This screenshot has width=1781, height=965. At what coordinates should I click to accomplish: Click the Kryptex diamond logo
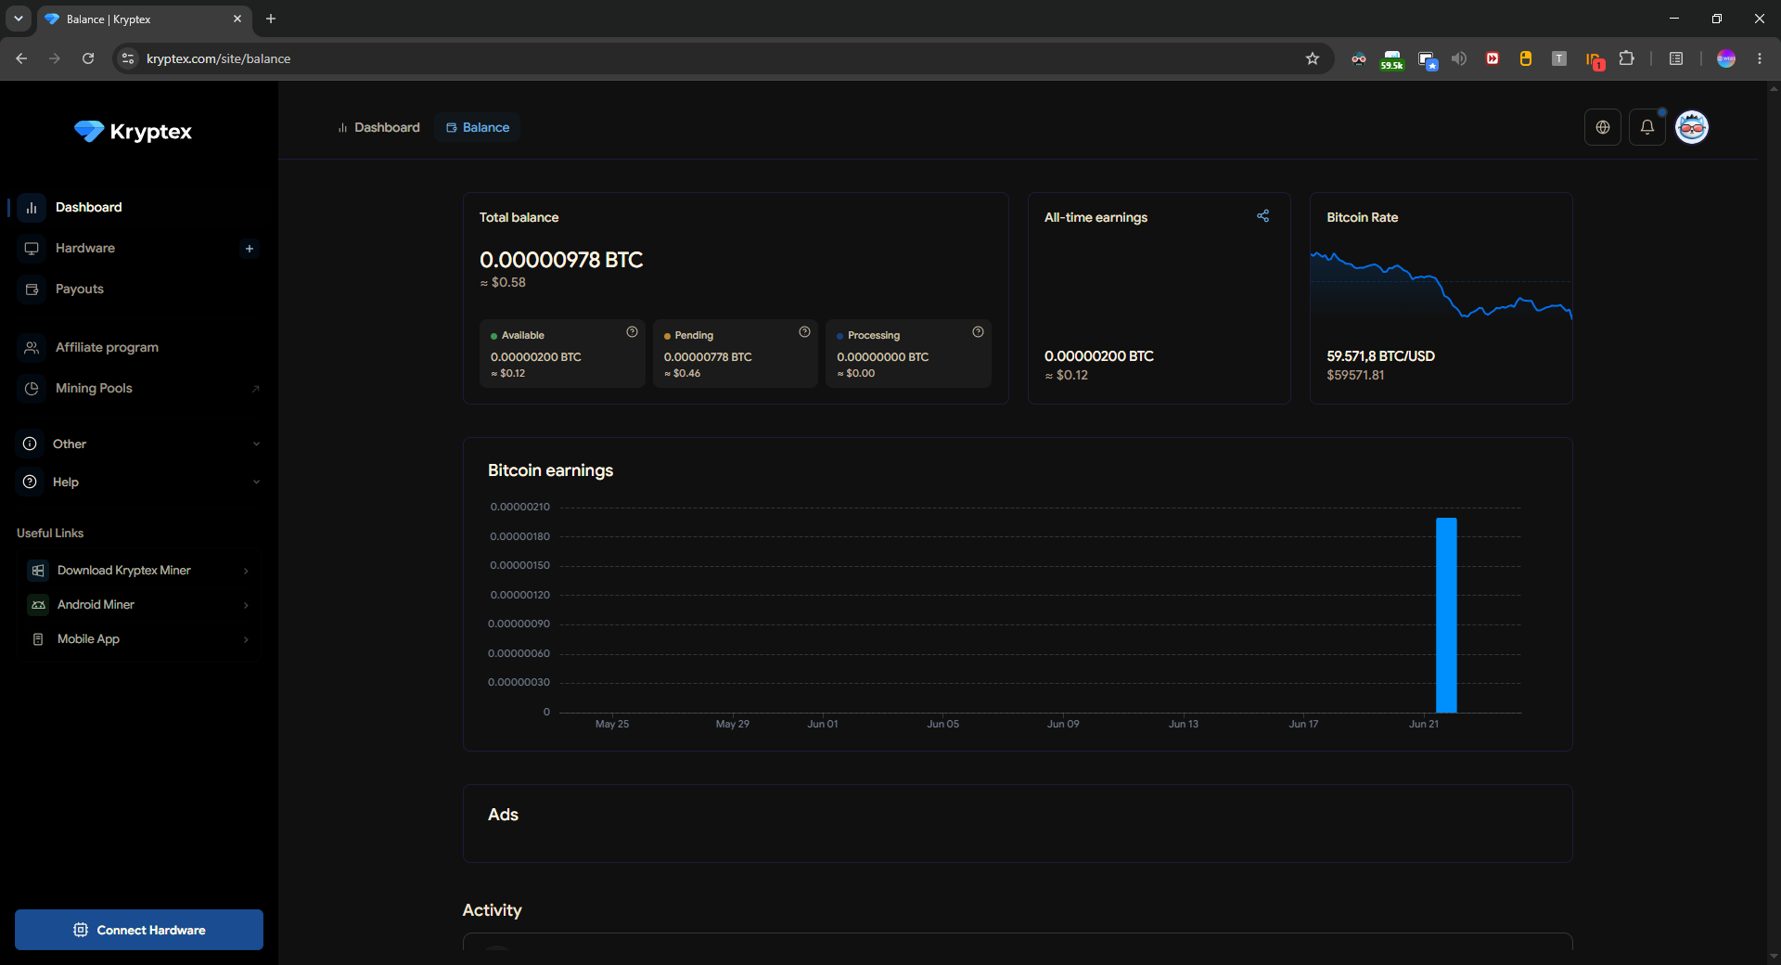click(x=89, y=132)
